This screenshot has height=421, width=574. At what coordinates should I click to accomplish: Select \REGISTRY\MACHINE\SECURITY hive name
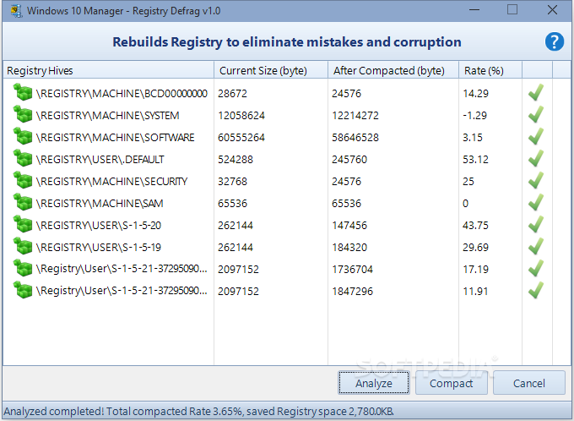(x=111, y=182)
